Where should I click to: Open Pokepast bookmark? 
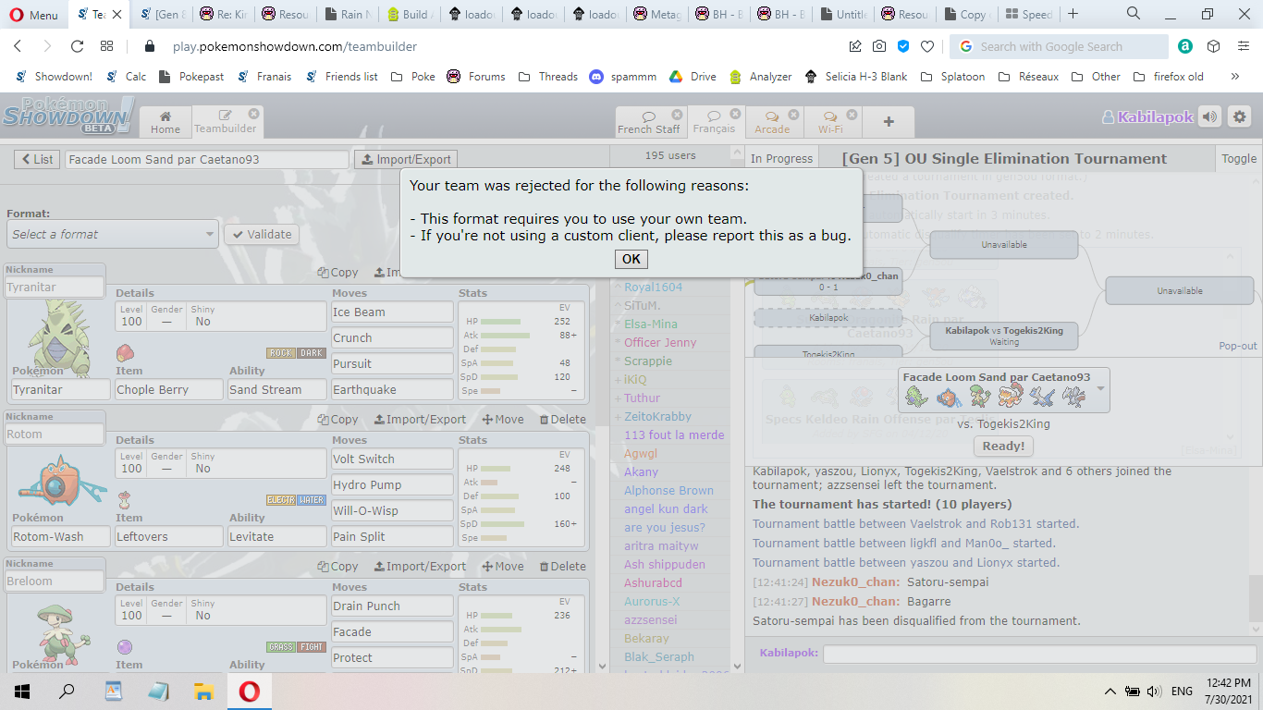(x=191, y=77)
